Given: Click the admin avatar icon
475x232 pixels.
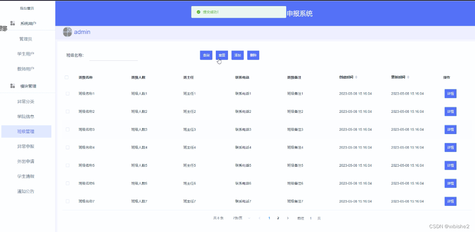Looking at the screenshot, I should [67, 32].
